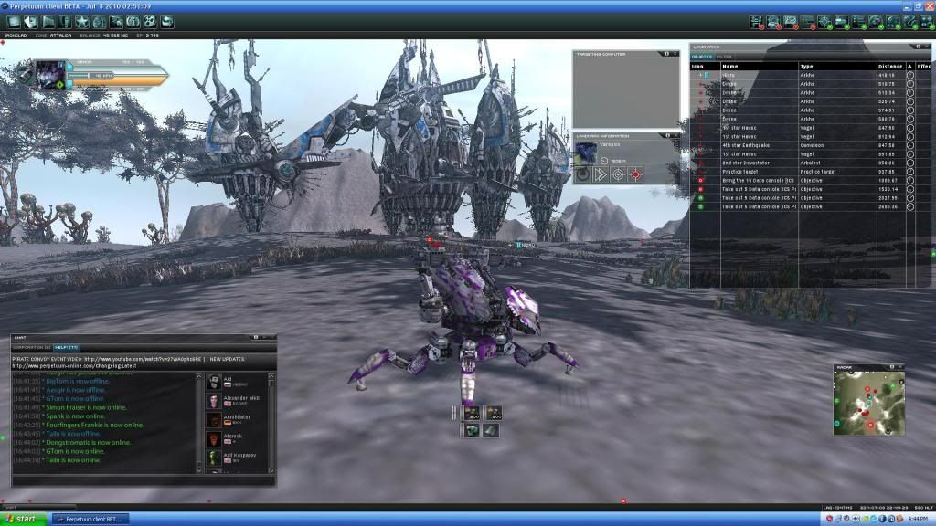The width and height of the screenshot is (936, 526).
Task: Click the radar minimap
Action: (869, 403)
